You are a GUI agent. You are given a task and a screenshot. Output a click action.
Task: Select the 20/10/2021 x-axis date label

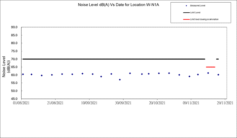(x=157, y=103)
